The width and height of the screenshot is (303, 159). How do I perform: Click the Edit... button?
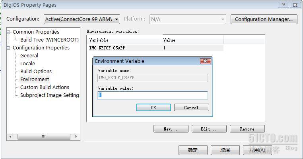[x=209, y=129]
